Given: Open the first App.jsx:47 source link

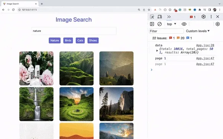Looking at the screenshot, I should (205, 58).
